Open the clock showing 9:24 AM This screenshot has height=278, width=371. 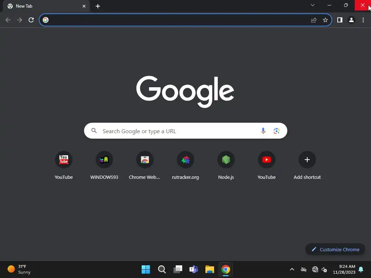coord(344,269)
